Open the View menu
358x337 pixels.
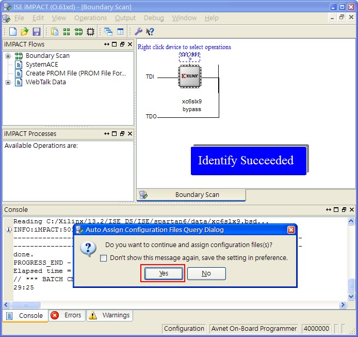pyautogui.click(x=59, y=18)
